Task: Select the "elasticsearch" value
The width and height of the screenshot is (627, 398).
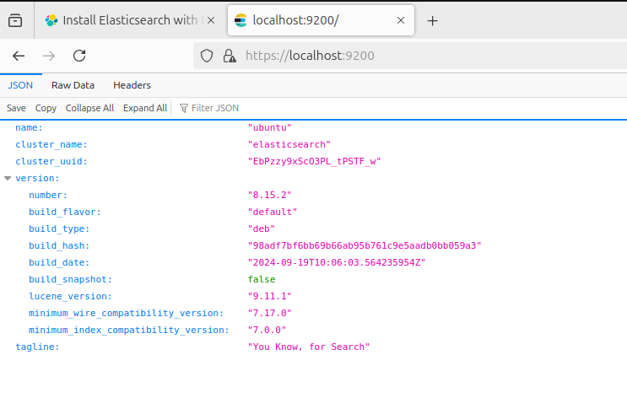Action: click(x=289, y=144)
